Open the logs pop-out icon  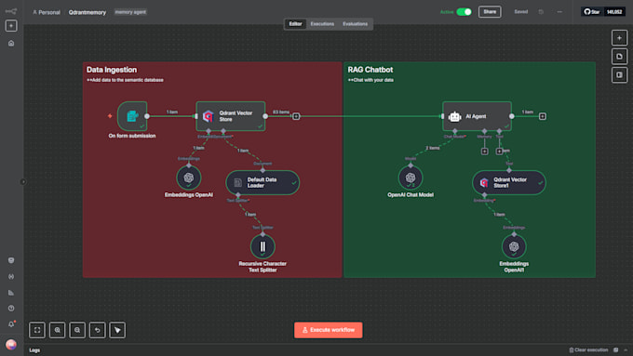[615, 349]
